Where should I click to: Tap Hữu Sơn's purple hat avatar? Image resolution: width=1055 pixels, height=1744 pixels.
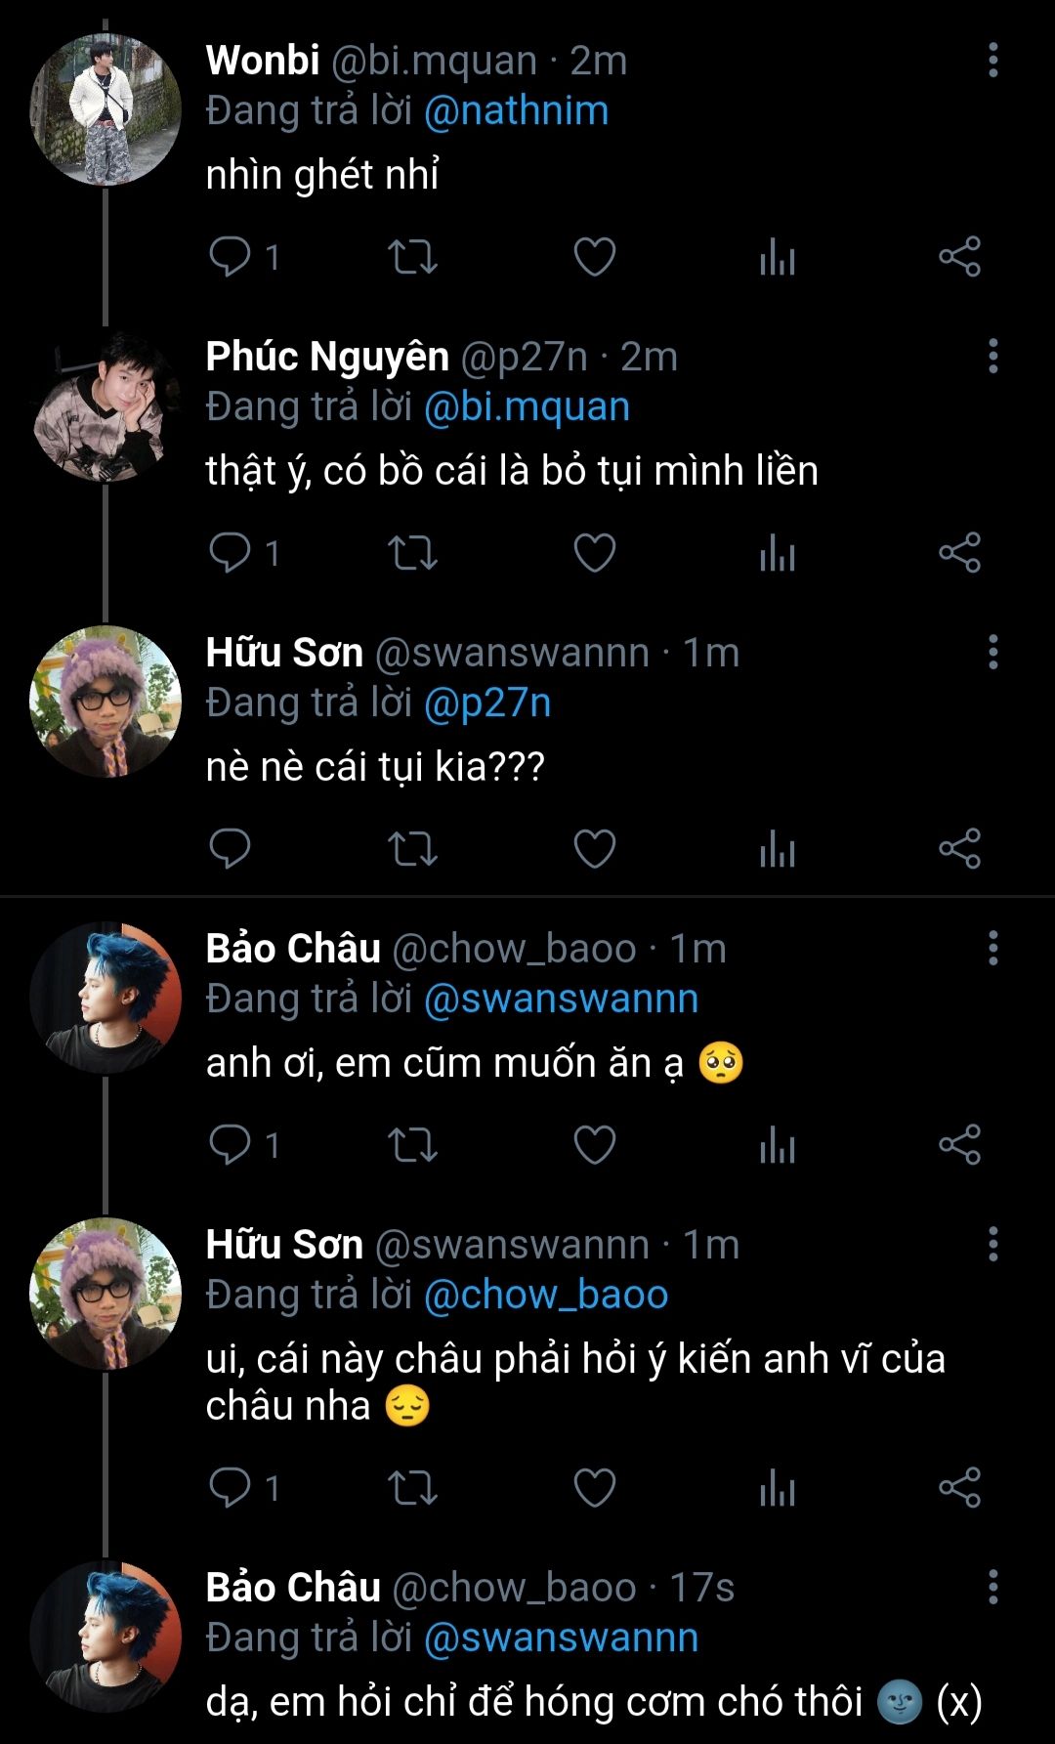coord(105,702)
